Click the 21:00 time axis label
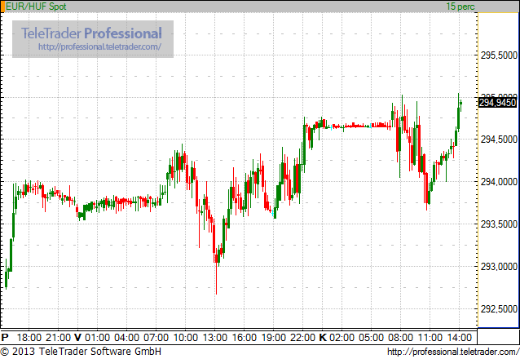 [59, 338]
